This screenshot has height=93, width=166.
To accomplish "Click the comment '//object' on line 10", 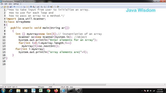I will point(80,37).
